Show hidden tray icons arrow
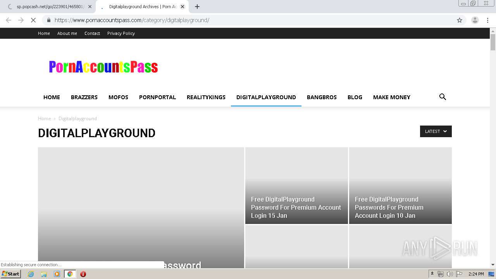 pyautogui.click(x=432, y=274)
